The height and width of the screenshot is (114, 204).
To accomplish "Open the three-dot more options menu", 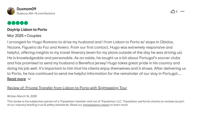I will coord(182,12).
